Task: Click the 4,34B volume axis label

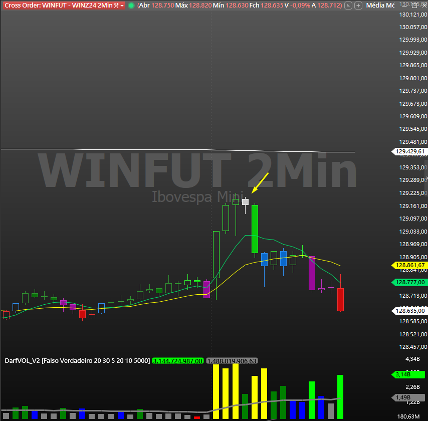Action: (x=412, y=359)
